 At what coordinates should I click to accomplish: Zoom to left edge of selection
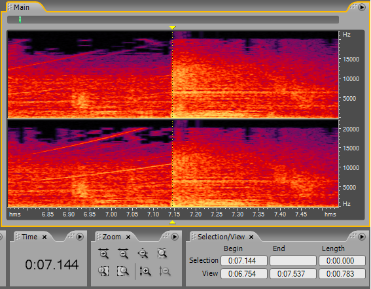[x=103, y=271]
